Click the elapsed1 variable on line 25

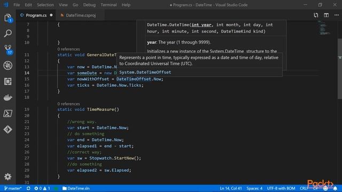[x=87, y=146]
